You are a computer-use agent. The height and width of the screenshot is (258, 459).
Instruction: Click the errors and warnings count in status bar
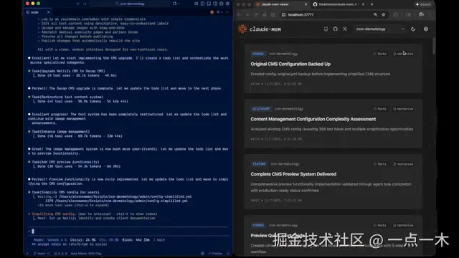(60, 254)
